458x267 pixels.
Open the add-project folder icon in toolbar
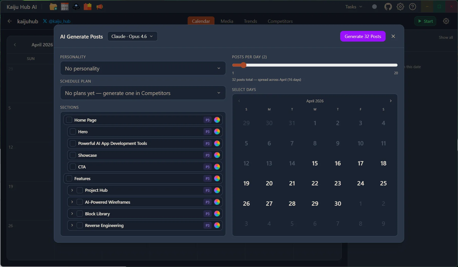53,7
